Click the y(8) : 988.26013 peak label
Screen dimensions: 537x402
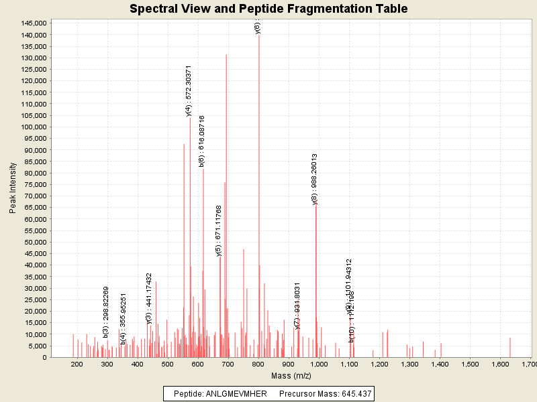314,178
